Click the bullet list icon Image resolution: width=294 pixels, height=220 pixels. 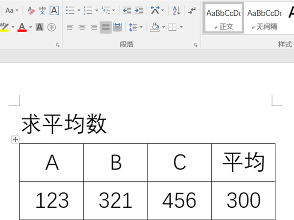coord(70,10)
